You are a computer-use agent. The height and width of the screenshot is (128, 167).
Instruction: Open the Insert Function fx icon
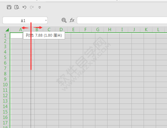[72, 20]
